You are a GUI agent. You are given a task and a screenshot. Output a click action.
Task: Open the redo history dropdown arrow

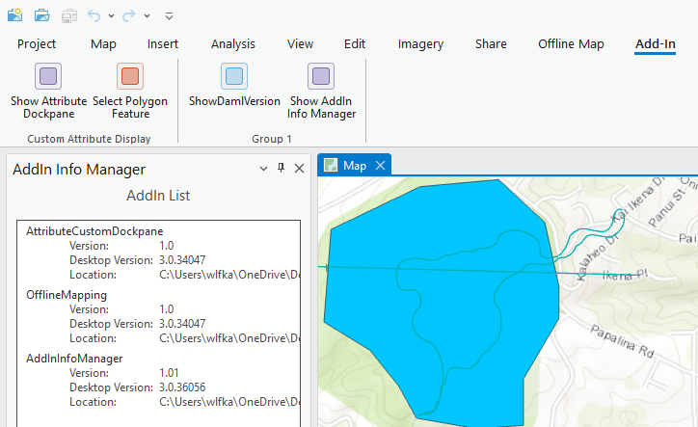click(x=147, y=16)
